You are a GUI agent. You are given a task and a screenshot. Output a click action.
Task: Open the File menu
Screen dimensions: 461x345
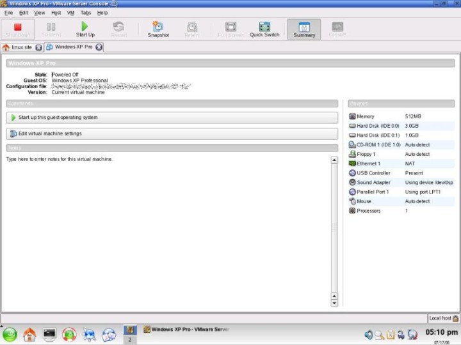pyautogui.click(x=8, y=13)
